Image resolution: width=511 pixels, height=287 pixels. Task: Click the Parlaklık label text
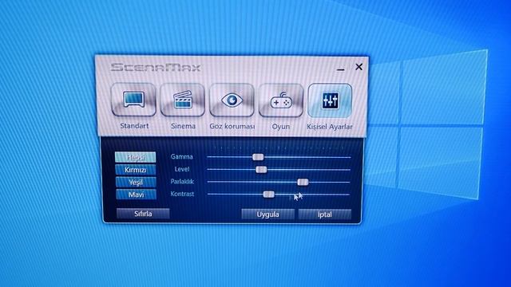[x=182, y=181]
